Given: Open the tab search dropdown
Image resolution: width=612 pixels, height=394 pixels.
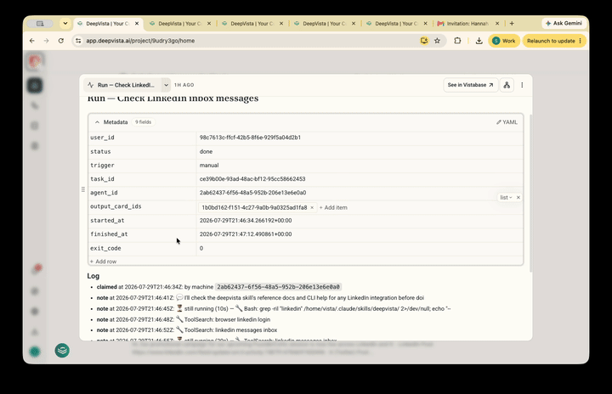Looking at the screenshot, I should (65, 24).
